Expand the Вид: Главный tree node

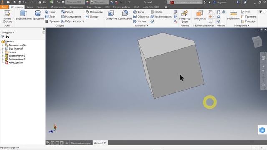[x=3, y=49]
